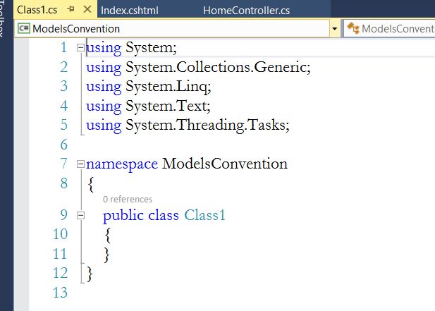Click the 'Class1' class name on line 9

click(x=204, y=215)
